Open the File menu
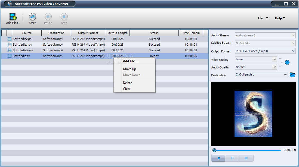299x167 pixels. click(263, 18)
